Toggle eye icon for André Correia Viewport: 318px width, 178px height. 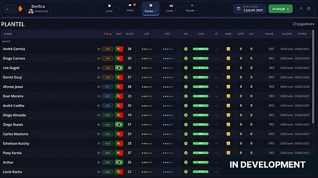coord(98,49)
